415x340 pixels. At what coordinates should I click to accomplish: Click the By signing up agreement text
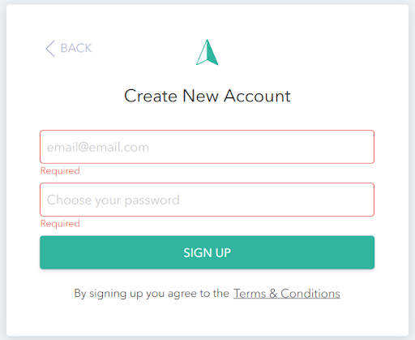click(152, 294)
